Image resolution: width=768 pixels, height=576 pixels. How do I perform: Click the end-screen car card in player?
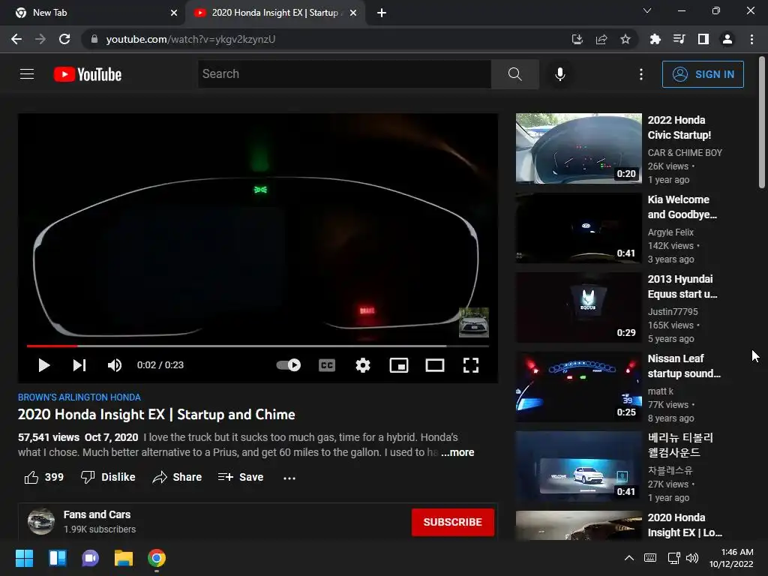[x=474, y=322]
